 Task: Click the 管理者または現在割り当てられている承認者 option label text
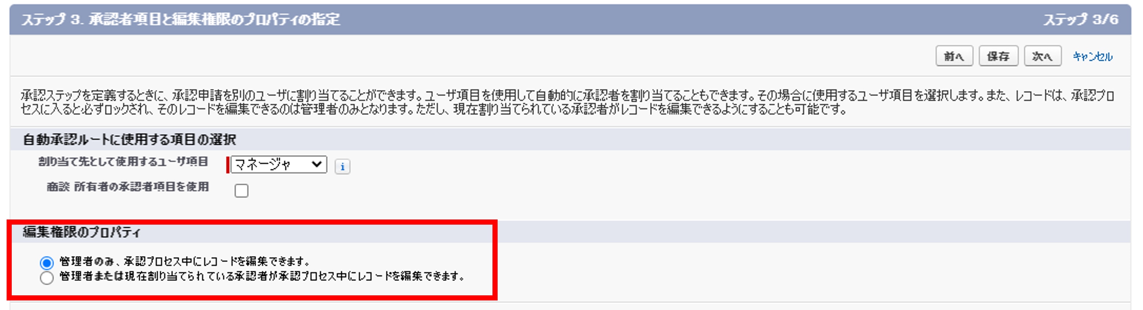(262, 276)
